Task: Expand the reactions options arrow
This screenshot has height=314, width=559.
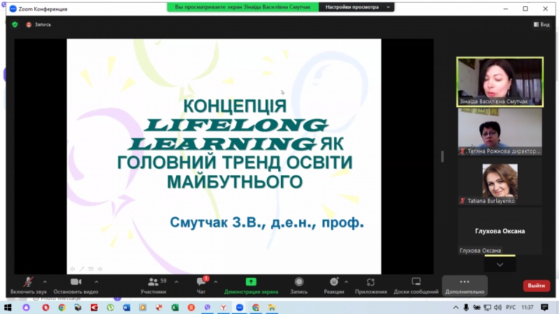Action: pyautogui.click(x=346, y=282)
